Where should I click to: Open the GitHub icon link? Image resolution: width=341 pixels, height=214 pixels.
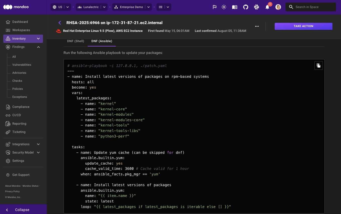click(246, 7)
